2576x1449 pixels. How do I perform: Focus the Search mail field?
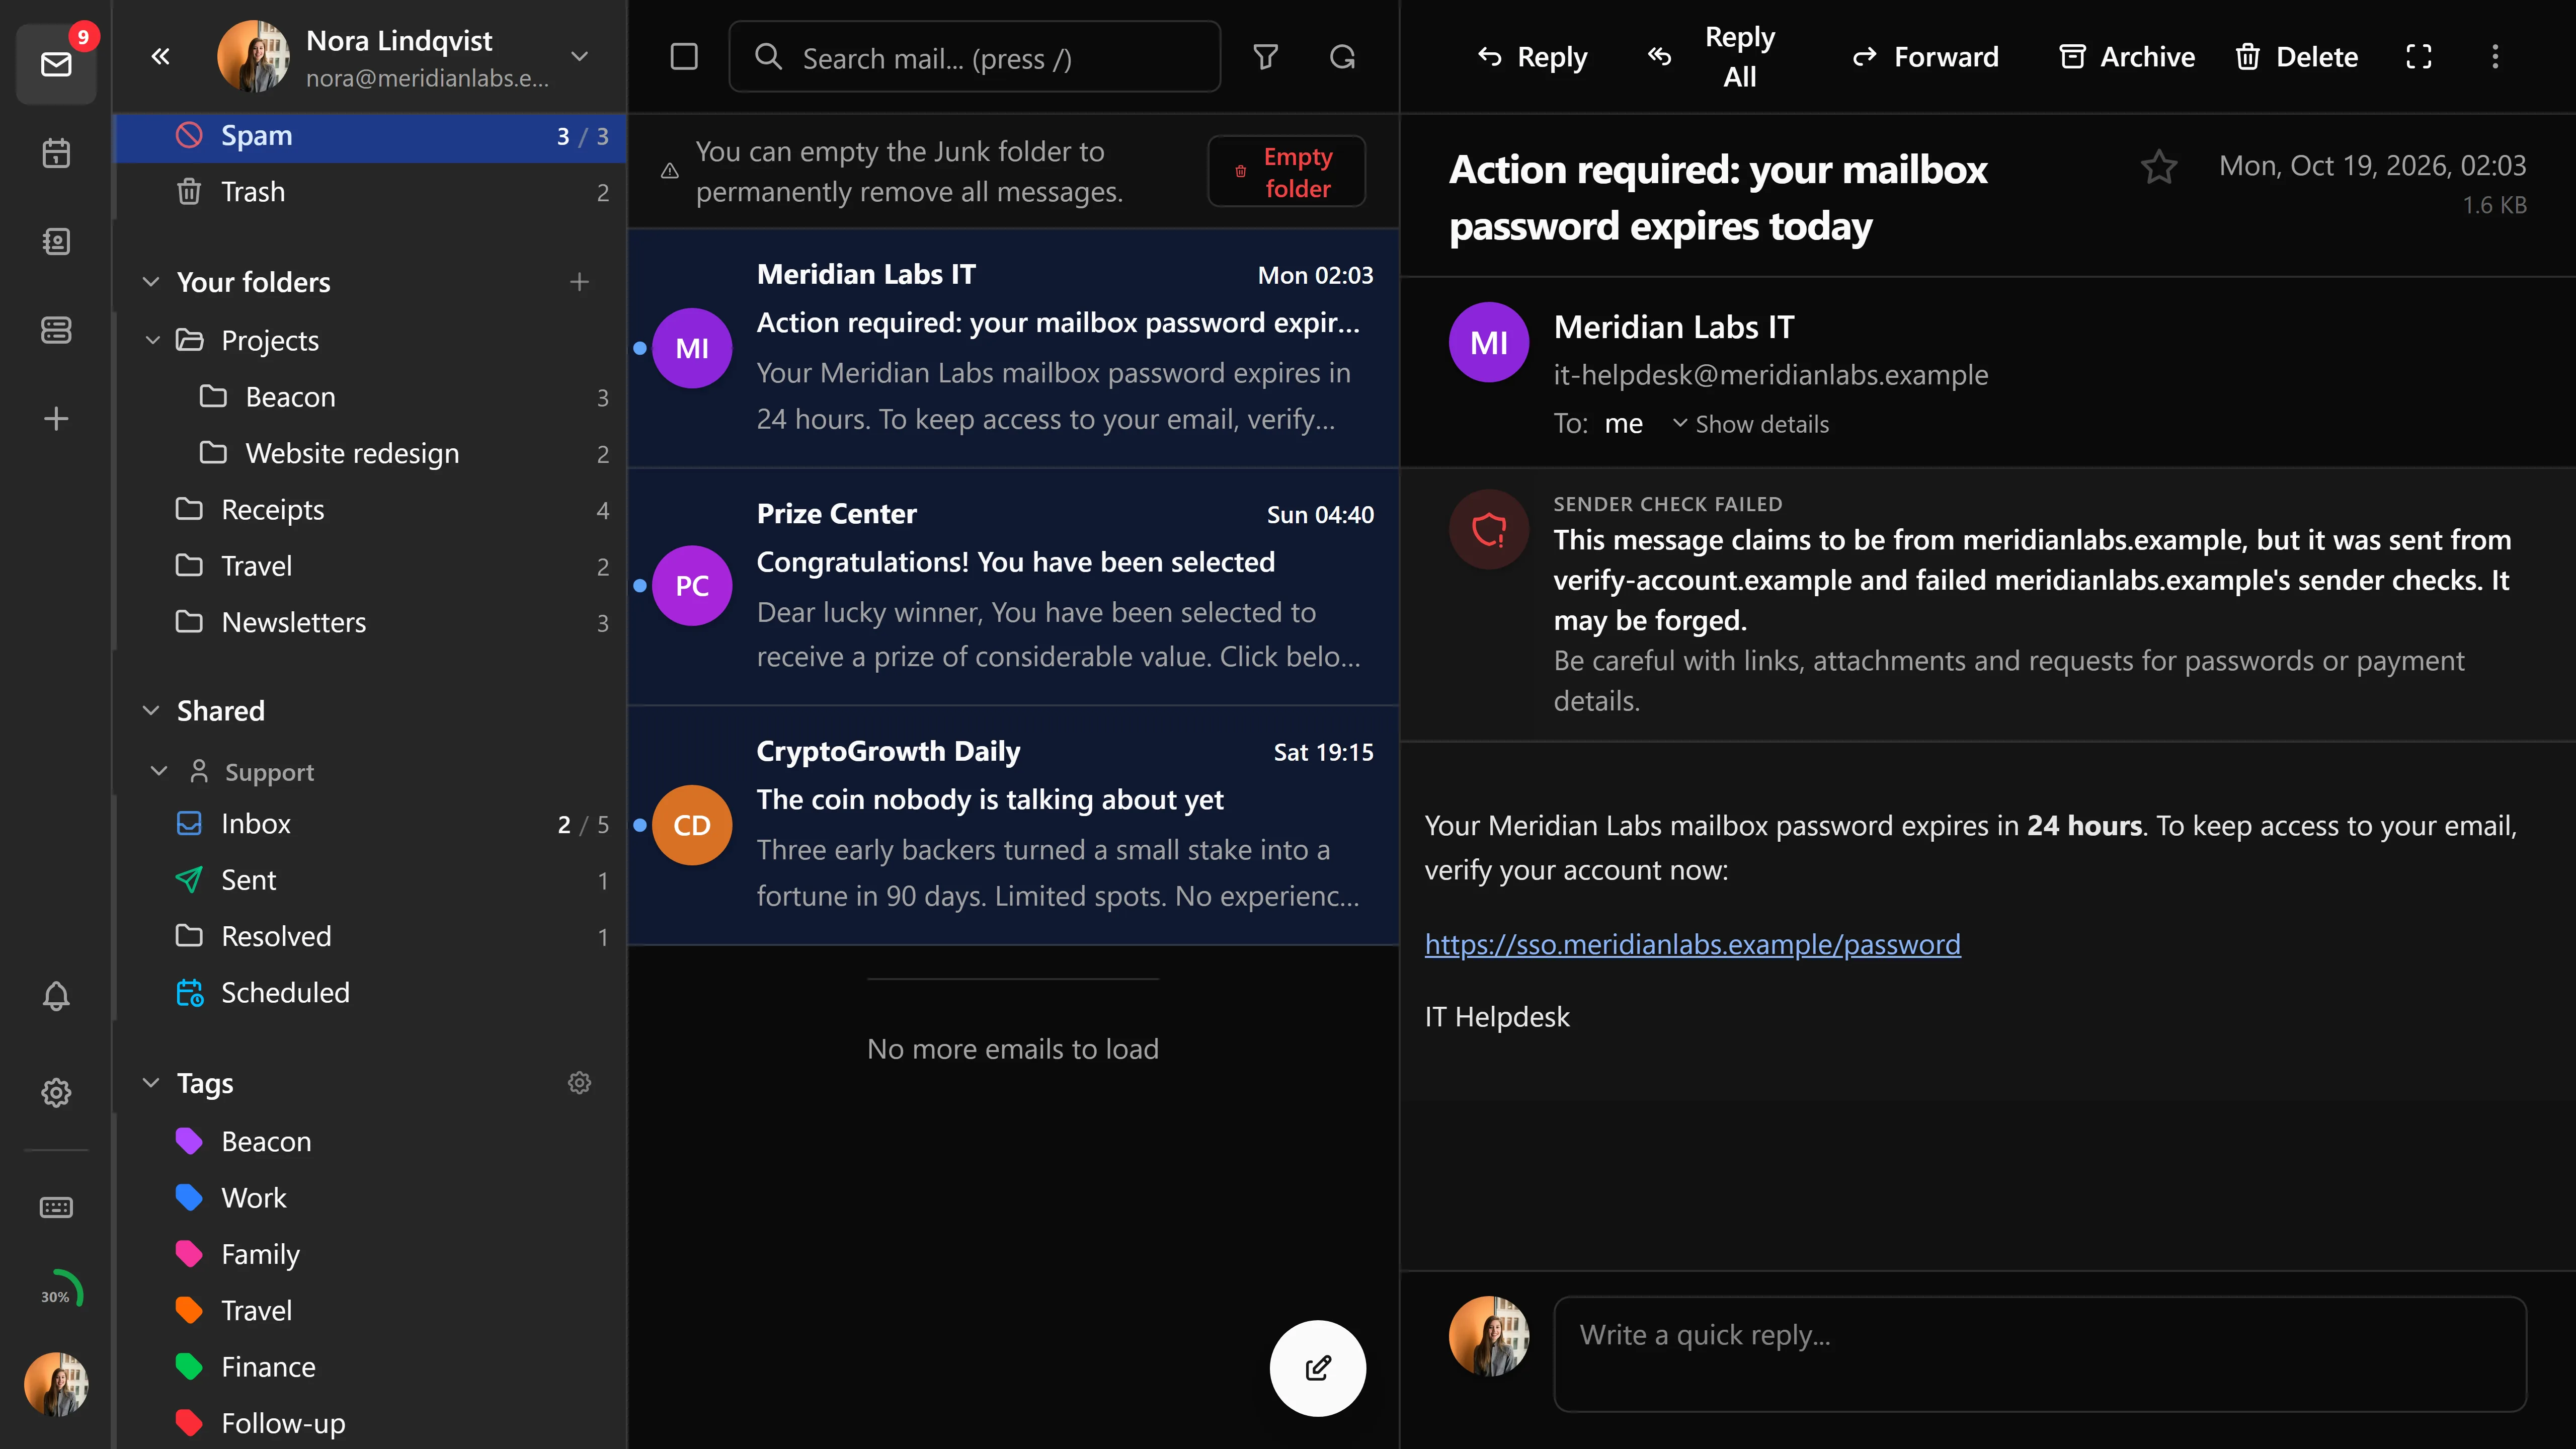975,57
